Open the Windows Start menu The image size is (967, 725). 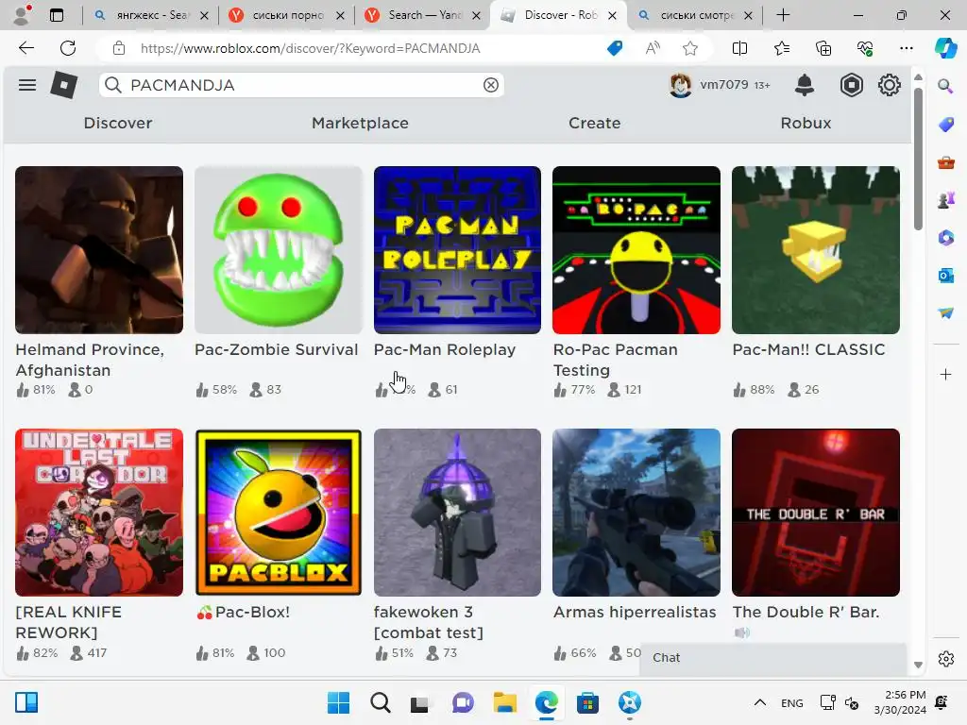(x=338, y=702)
